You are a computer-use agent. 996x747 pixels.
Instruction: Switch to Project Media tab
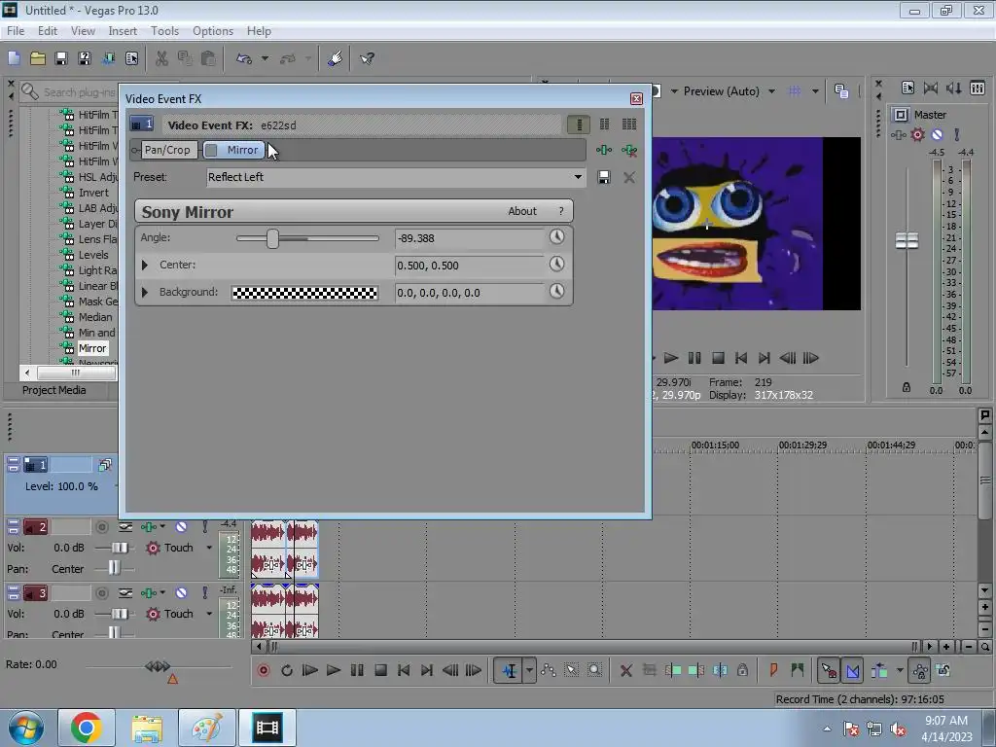tap(54, 390)
